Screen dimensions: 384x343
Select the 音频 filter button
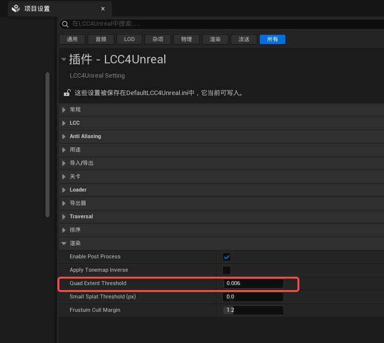coord(101,39)
